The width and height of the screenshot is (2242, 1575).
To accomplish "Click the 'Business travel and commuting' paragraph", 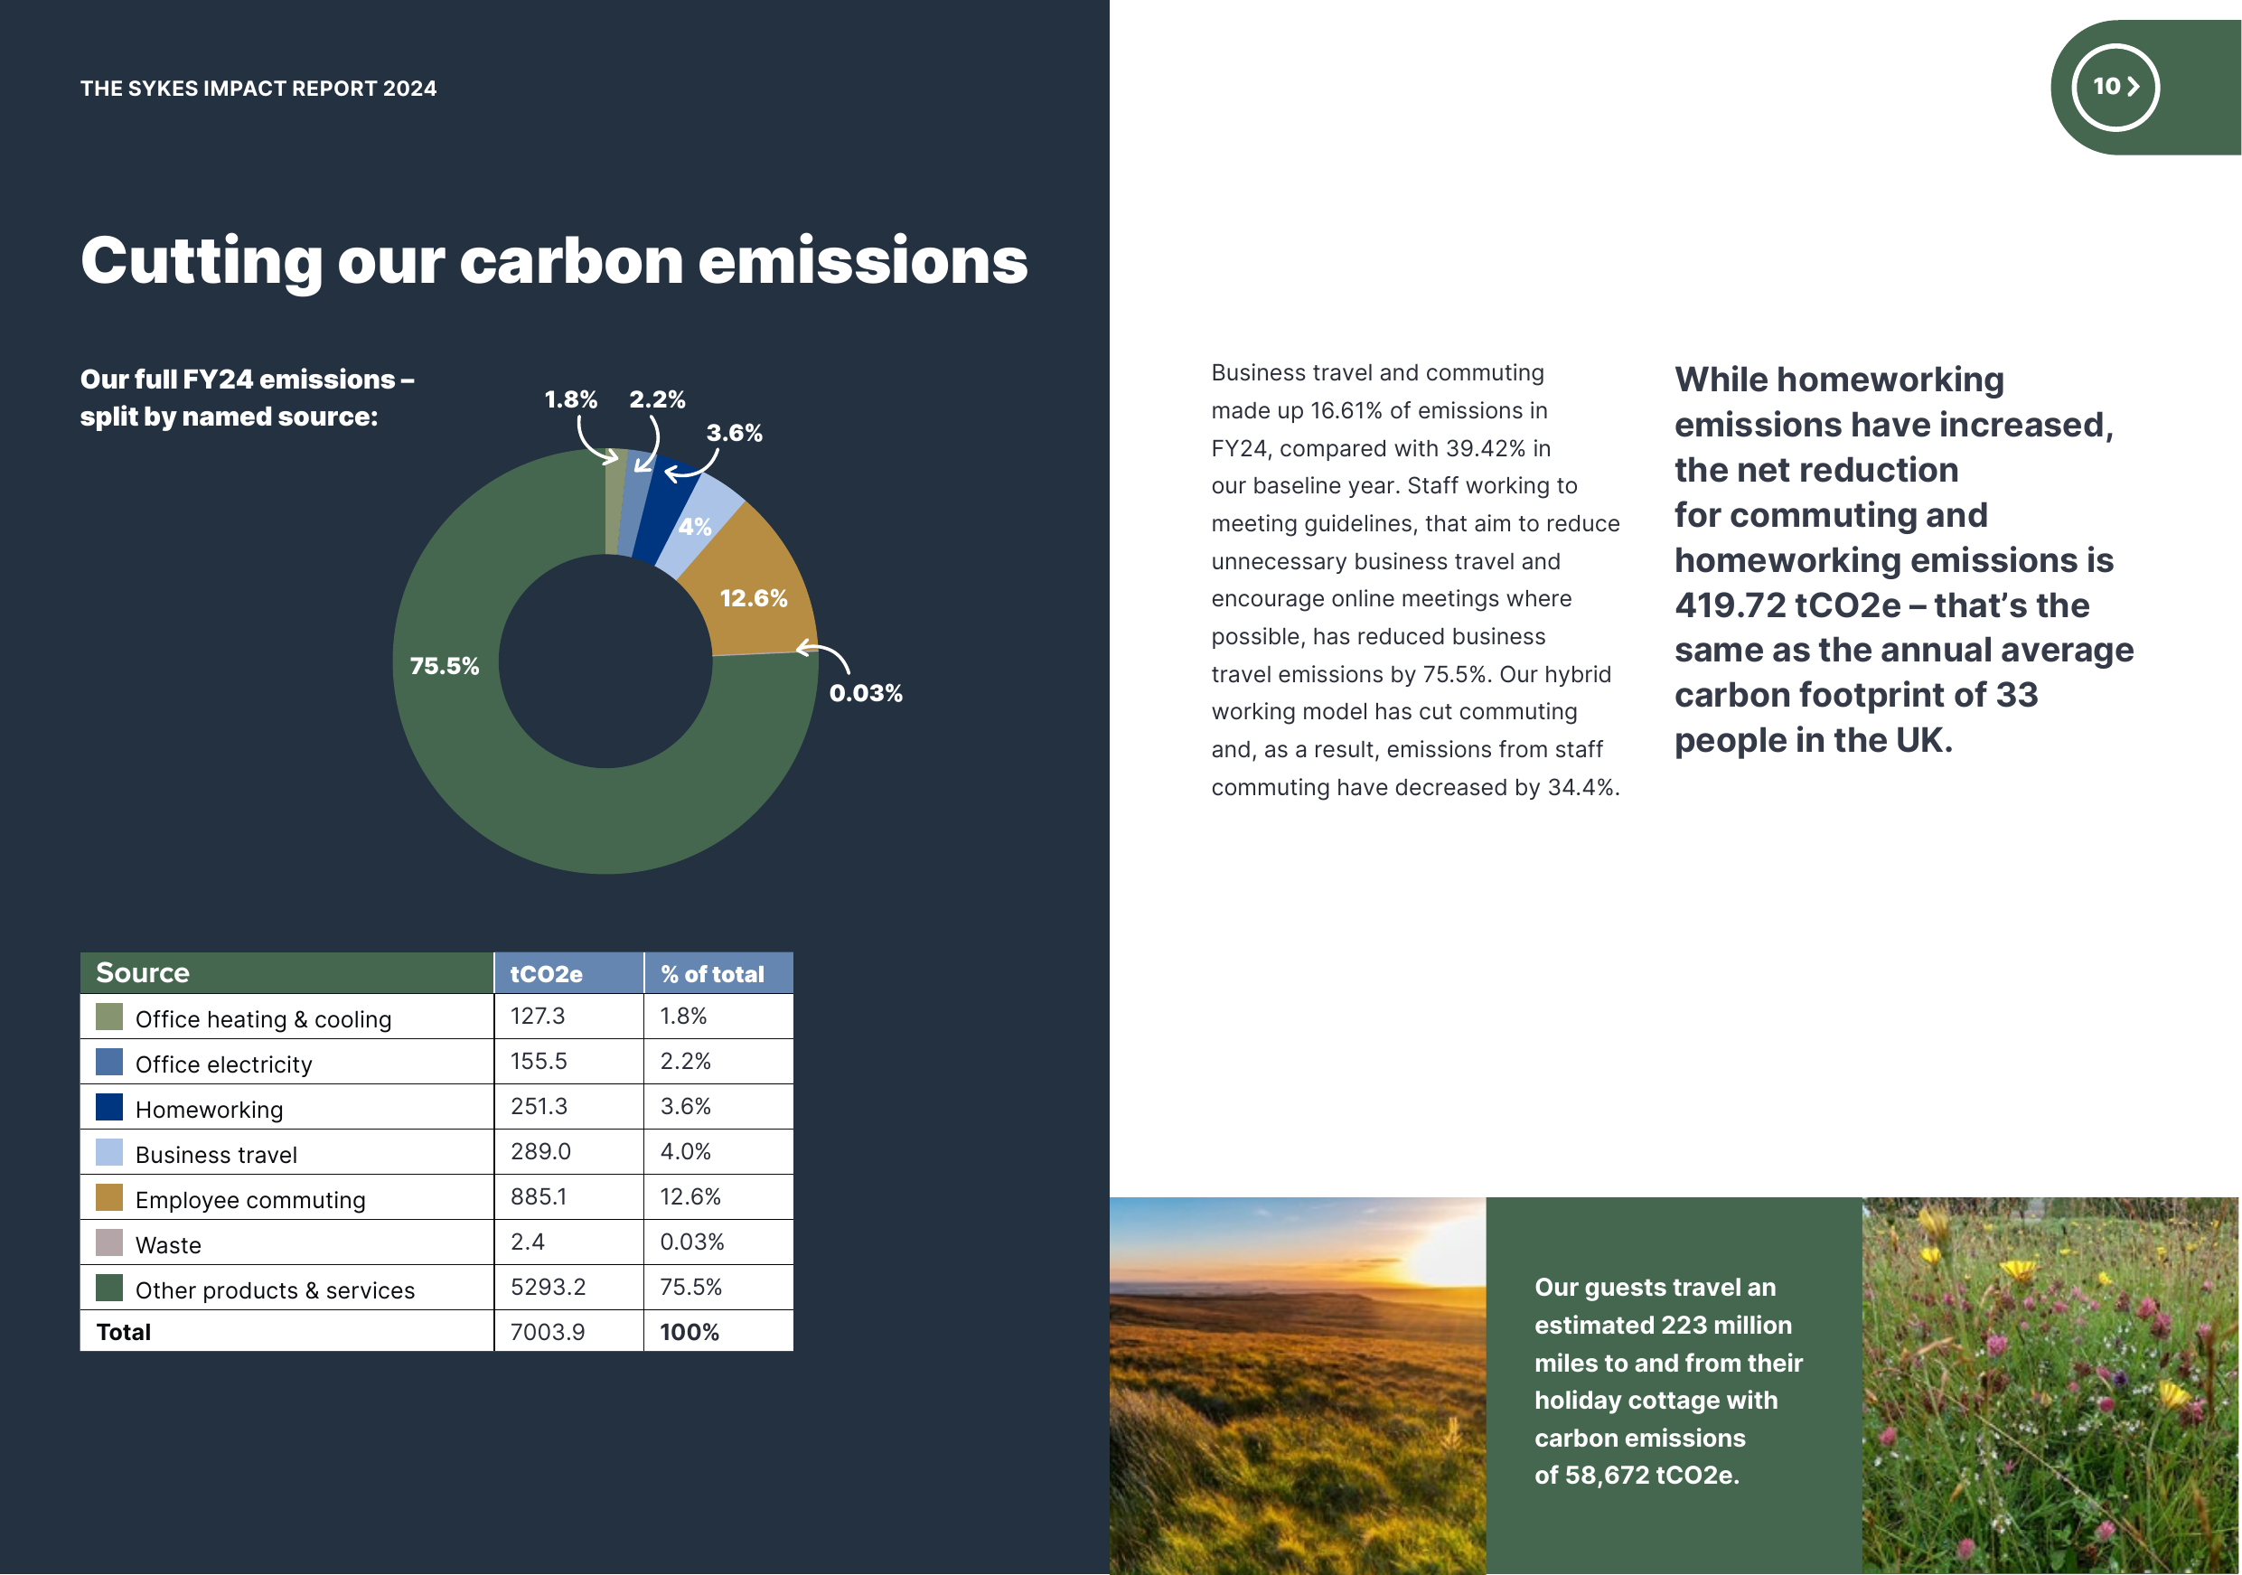I will point(1416,580).
